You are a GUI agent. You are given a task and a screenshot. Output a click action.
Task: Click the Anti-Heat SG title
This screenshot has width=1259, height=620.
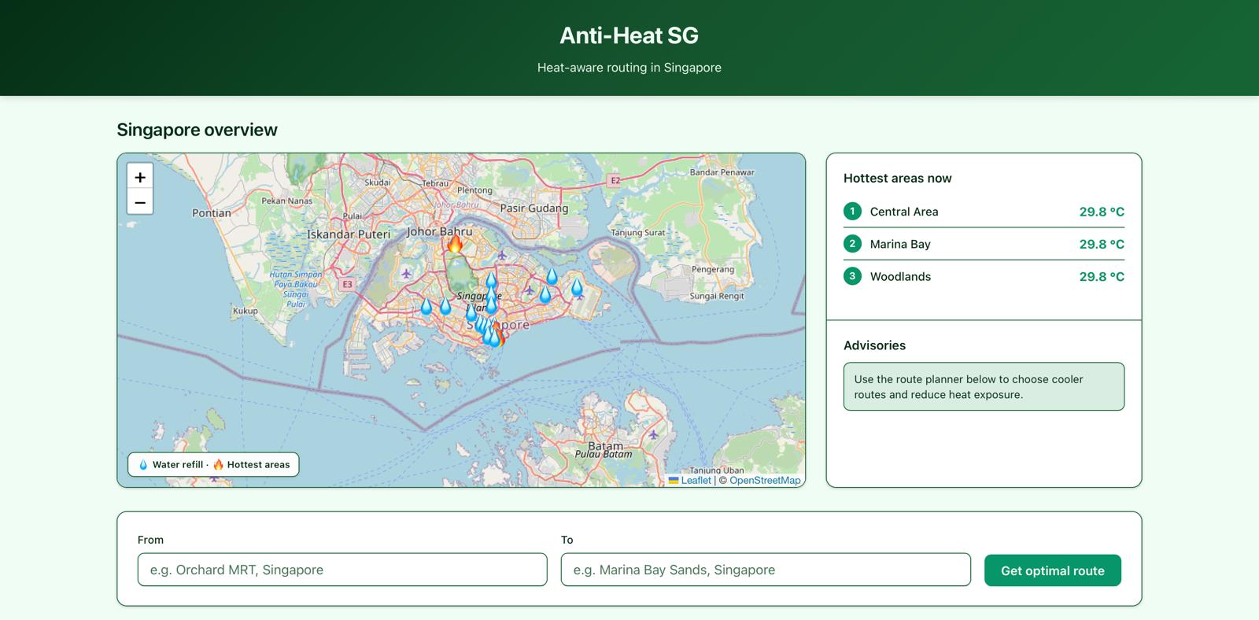(629, 35)
